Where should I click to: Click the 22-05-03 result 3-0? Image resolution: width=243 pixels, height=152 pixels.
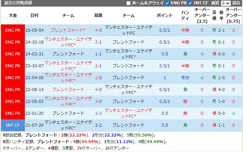point(98,102)
